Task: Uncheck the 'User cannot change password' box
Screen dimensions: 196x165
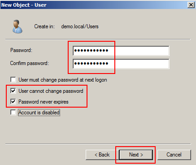Action: click(13, 91)
